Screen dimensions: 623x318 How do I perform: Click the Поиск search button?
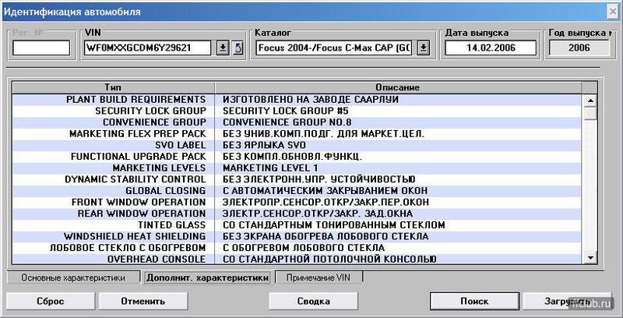pos(474,301)
